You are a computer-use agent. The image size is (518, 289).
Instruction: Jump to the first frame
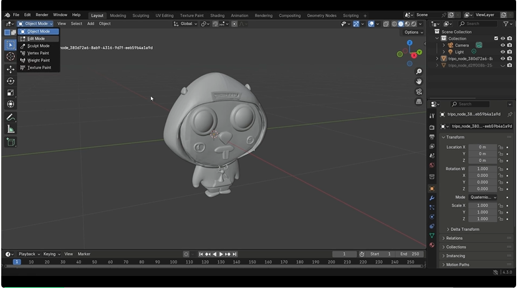coord(201,254)
